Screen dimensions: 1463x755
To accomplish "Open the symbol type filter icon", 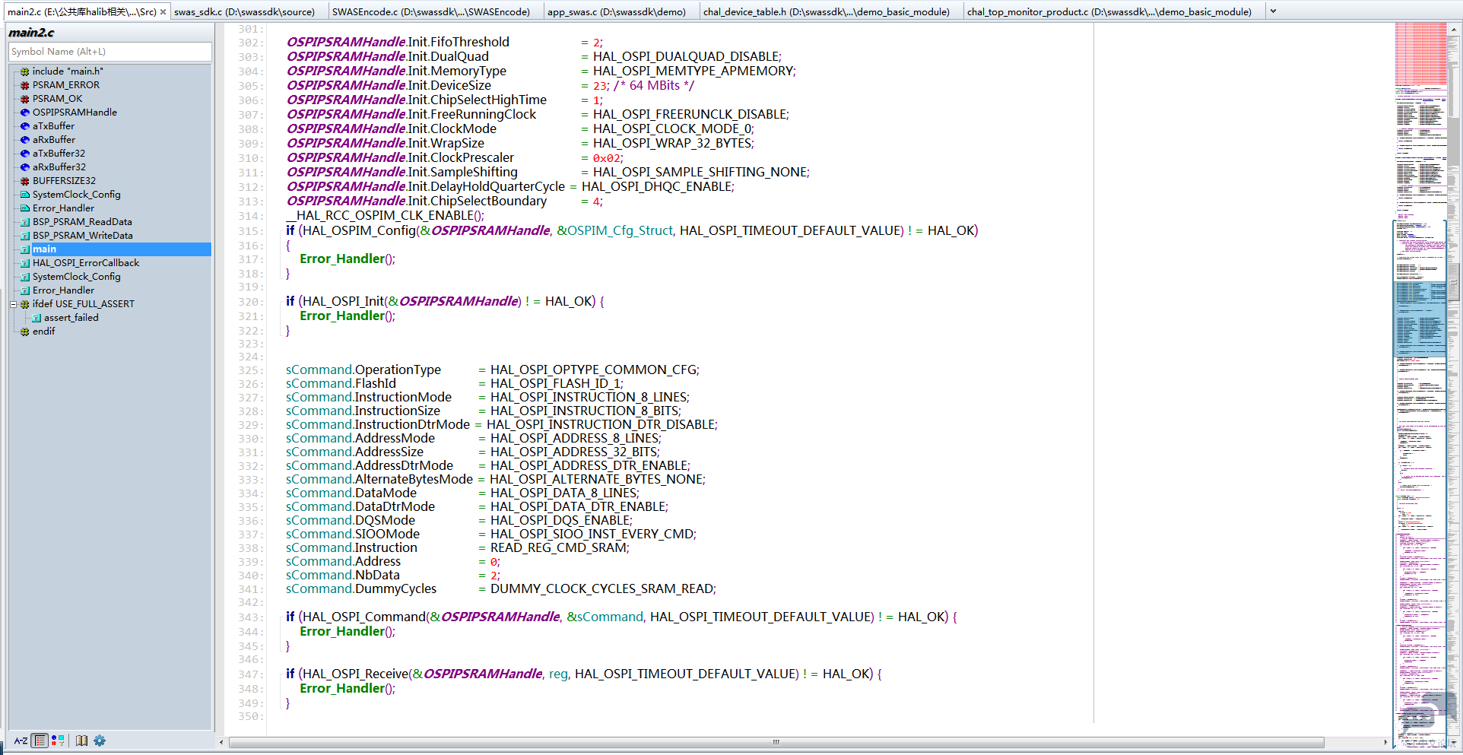I will coord(58,741).
